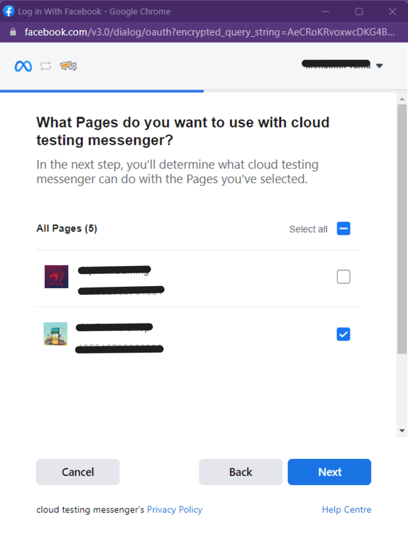The image size is (408, 540).
Task: Click the Next button
Action: point(329,472)
